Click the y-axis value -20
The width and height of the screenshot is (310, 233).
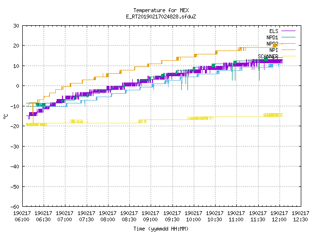15,126
